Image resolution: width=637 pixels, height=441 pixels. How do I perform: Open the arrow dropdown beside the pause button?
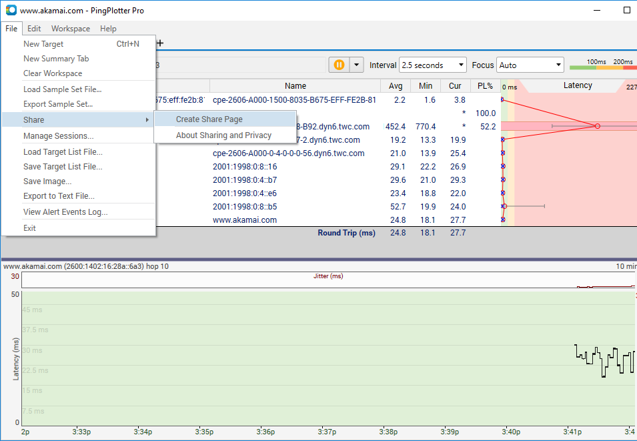click(x=357, y=65)
